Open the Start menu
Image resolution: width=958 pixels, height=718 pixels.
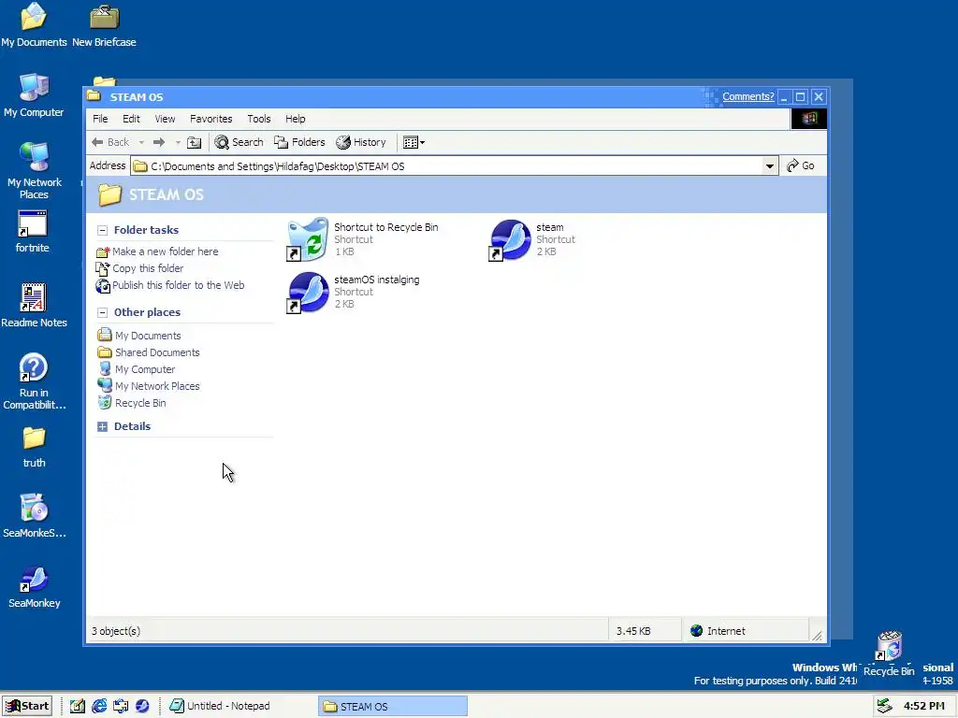[x=27, y=706]
